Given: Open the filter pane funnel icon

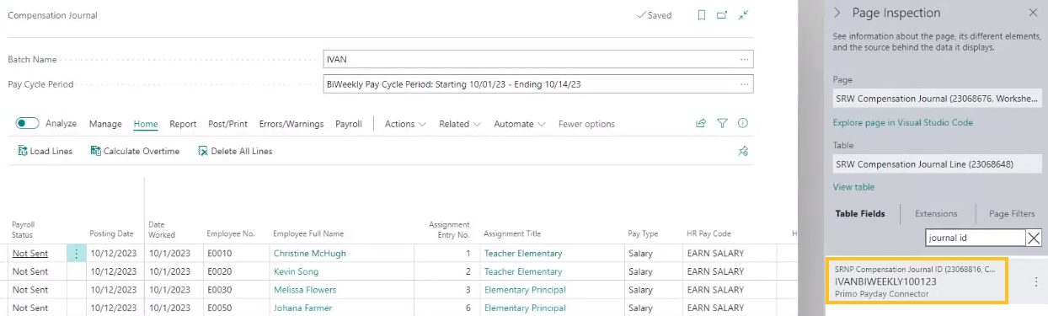Looking at the screenshot, I should [x=722, y=123].
